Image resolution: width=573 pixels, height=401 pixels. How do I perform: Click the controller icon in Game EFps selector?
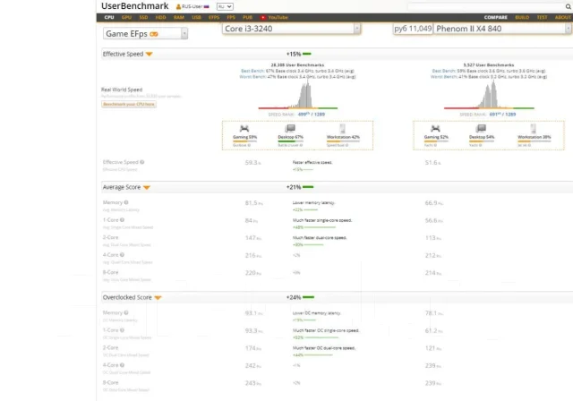click(154, 34)
